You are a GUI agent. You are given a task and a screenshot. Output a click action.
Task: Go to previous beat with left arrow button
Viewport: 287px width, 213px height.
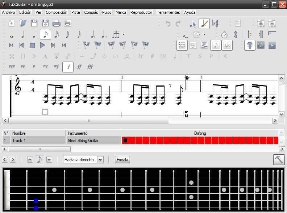point(5,160)
